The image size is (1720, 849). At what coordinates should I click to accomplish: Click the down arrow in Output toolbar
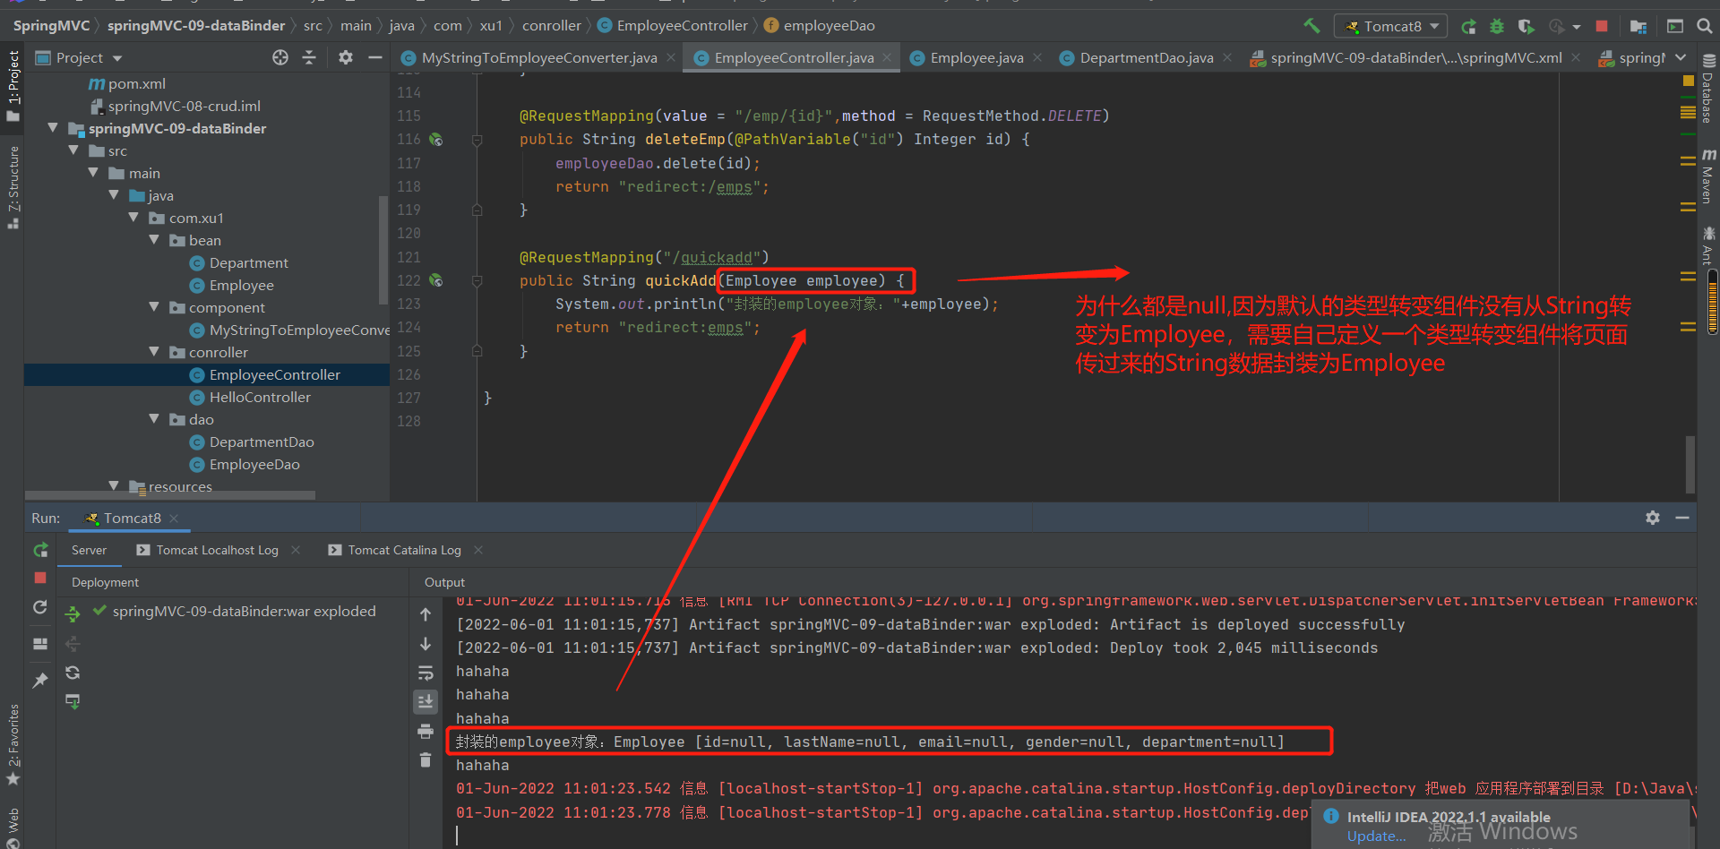[x=426, y=643]
